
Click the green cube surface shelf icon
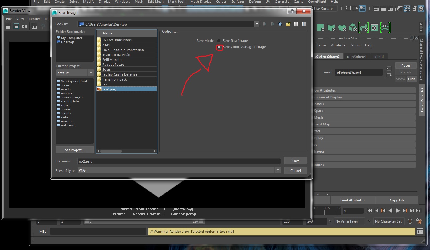(x=353, y=28)
